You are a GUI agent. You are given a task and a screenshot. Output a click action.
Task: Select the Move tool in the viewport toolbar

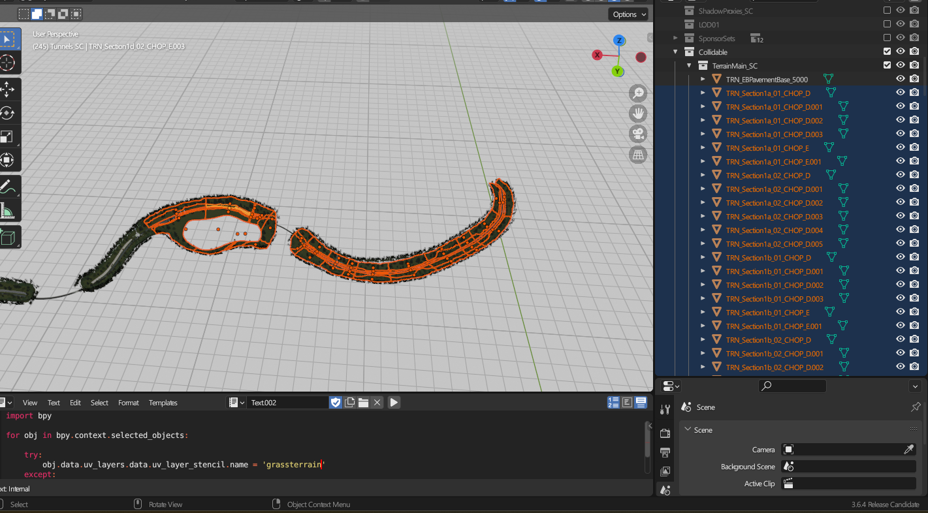point(8,89)
